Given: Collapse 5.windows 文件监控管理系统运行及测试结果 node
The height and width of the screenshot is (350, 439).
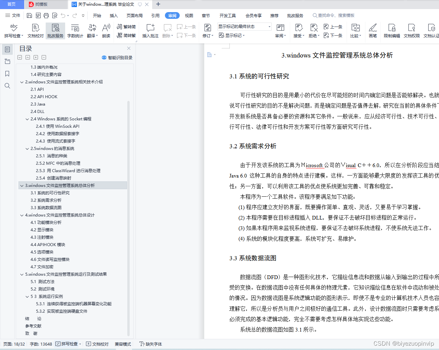Looking at the screenshot, I should (x=22, y=274).
